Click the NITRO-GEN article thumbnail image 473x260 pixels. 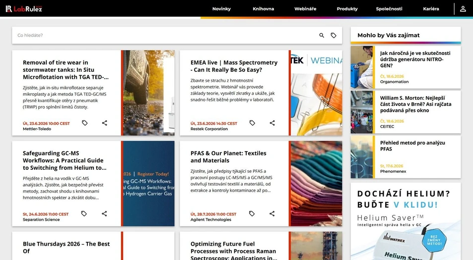click(361, 67)
